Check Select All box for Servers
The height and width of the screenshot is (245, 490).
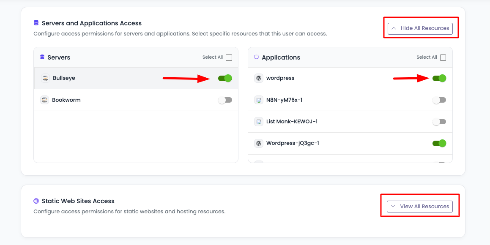tap(229, 57)
